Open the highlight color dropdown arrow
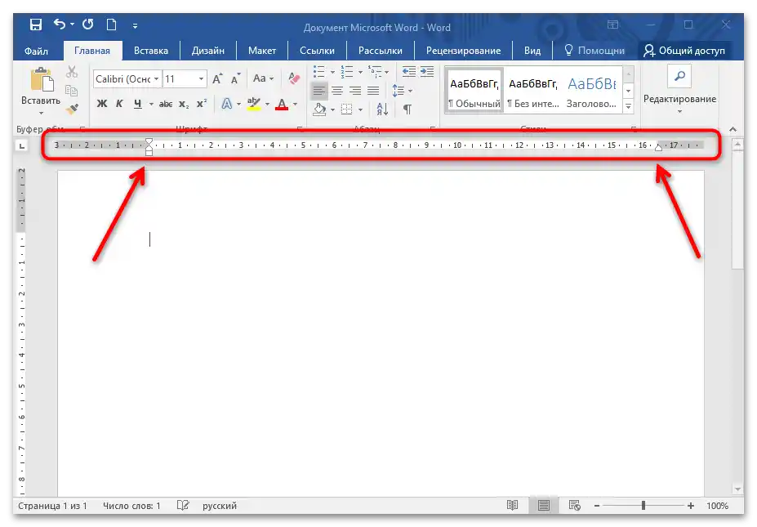This screenshot has width=757, height=527. pos(267,104)
